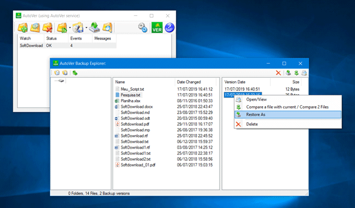Select the file SoftDownload.md
This screenshot has height=208, width=355.
[135, 113]
